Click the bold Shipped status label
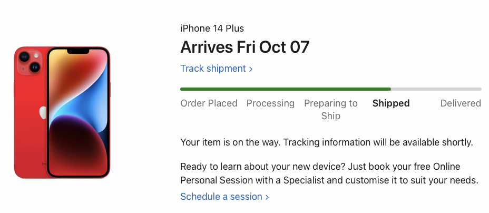The height and width of the screenshot is (213, 489). pos(390,103)
